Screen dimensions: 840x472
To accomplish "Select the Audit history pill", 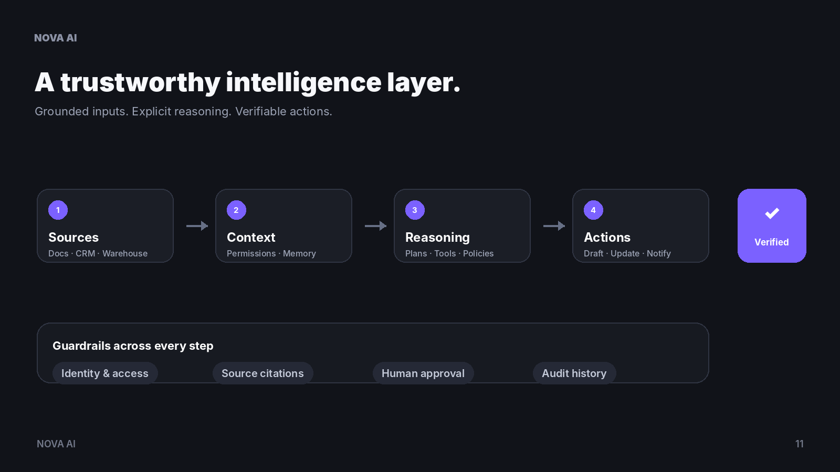I will click(x=574, y=373).
